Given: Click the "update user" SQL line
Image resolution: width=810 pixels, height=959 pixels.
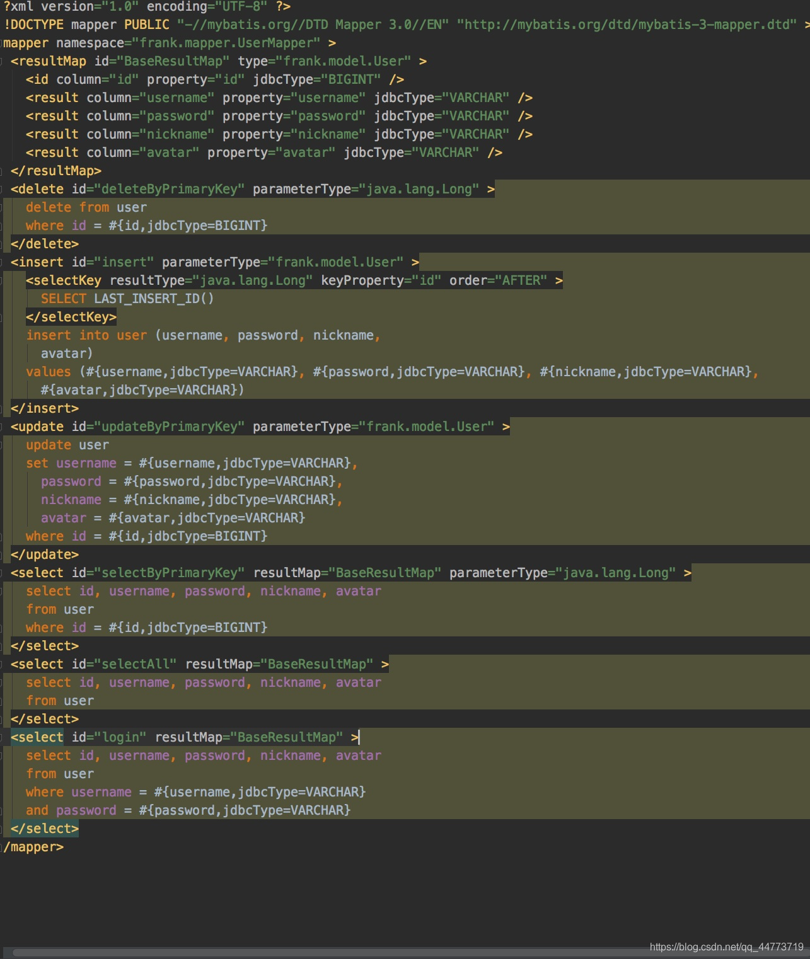Looking at the screenshot, I should tap(67, 445).
